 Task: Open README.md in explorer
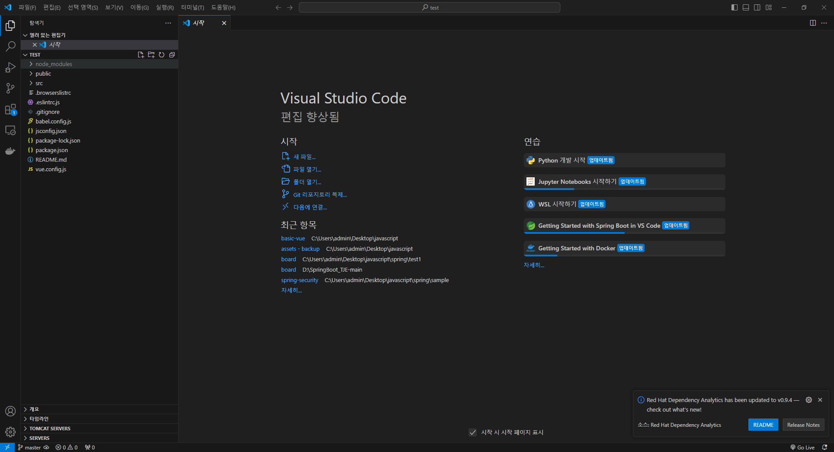click(x=99, y=160)
